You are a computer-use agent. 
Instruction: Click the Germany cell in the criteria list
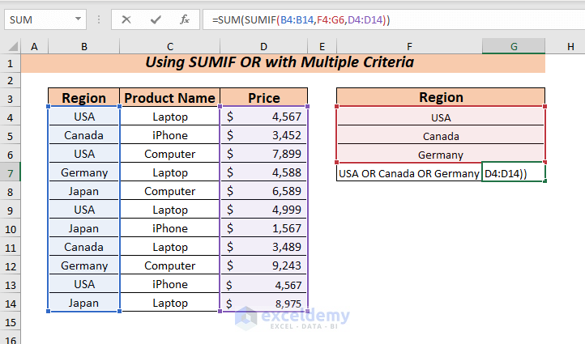441,155
